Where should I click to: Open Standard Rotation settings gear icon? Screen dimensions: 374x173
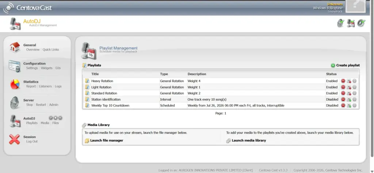354,93
